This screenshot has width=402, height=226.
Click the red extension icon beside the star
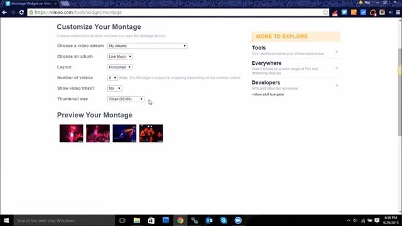point(335,13)
